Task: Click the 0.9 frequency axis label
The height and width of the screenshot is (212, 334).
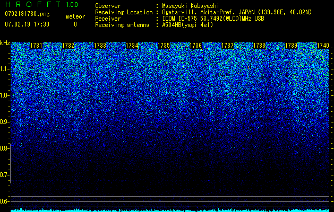Action: coord(5,122)
